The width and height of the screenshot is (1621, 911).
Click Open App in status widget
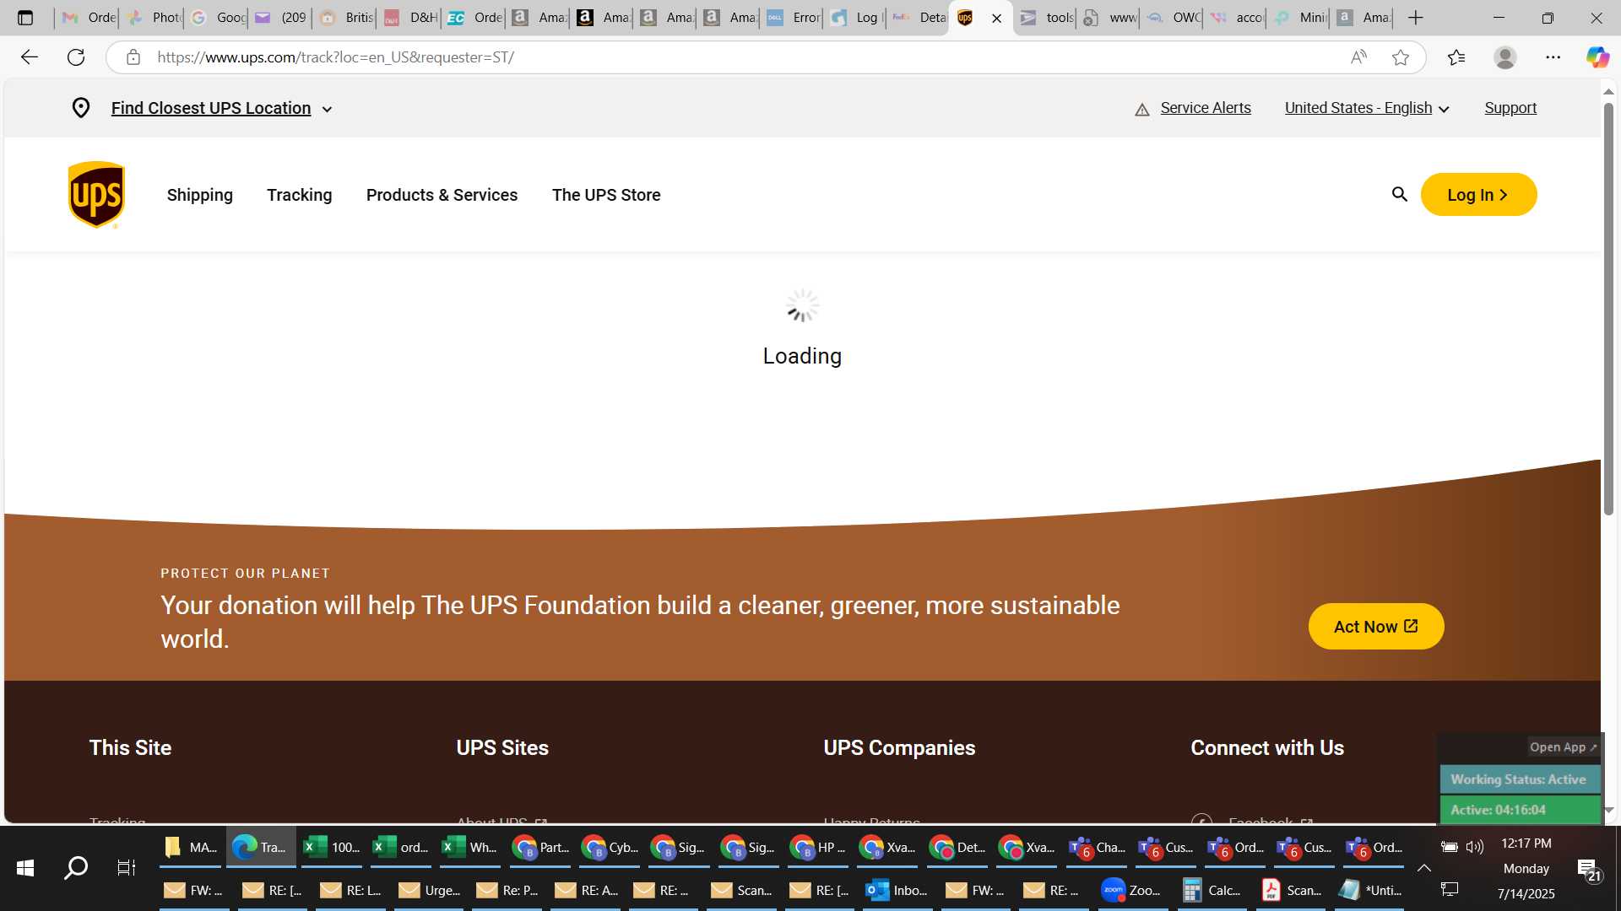(1563, 747)
